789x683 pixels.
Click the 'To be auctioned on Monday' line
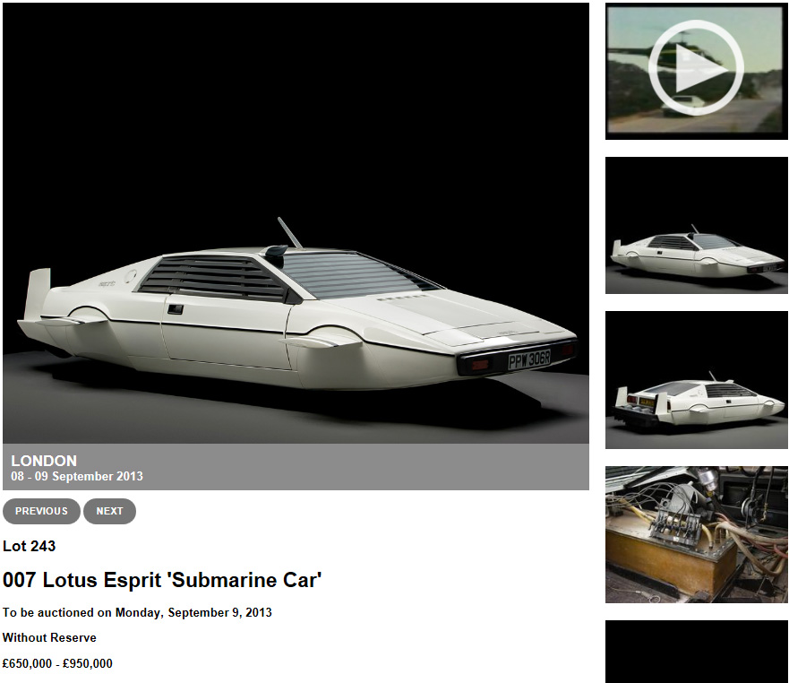click(137, 612)
